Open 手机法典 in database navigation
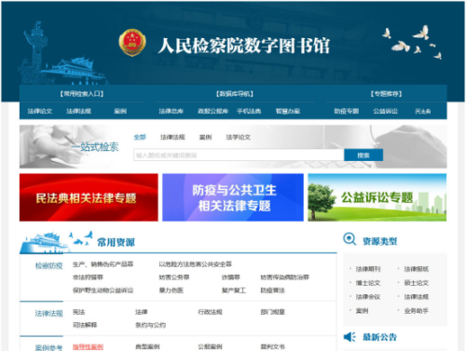Viewport: 466px width, 351px height. 249,111
